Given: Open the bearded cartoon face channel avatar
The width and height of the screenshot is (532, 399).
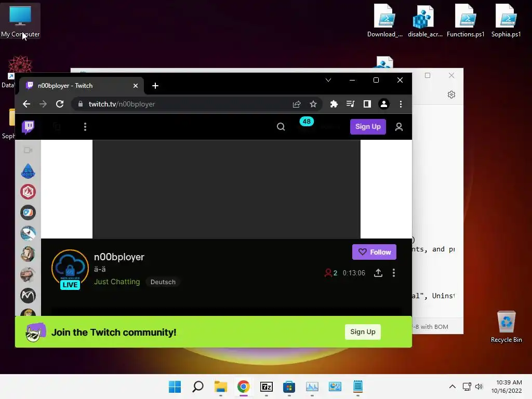Looking at the screenshot, I should pyautogui.click(x=28, y=254).
